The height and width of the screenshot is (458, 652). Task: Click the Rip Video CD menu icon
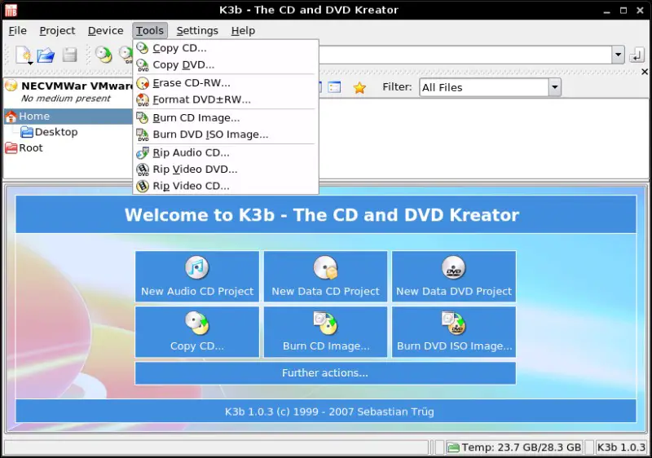click(x=143, y=186)
